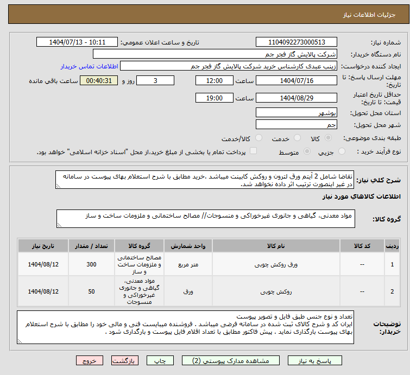Viewport: 410px width, 375px height.
Task: Click the need date in row 1
Action: [x=43, y=264]
